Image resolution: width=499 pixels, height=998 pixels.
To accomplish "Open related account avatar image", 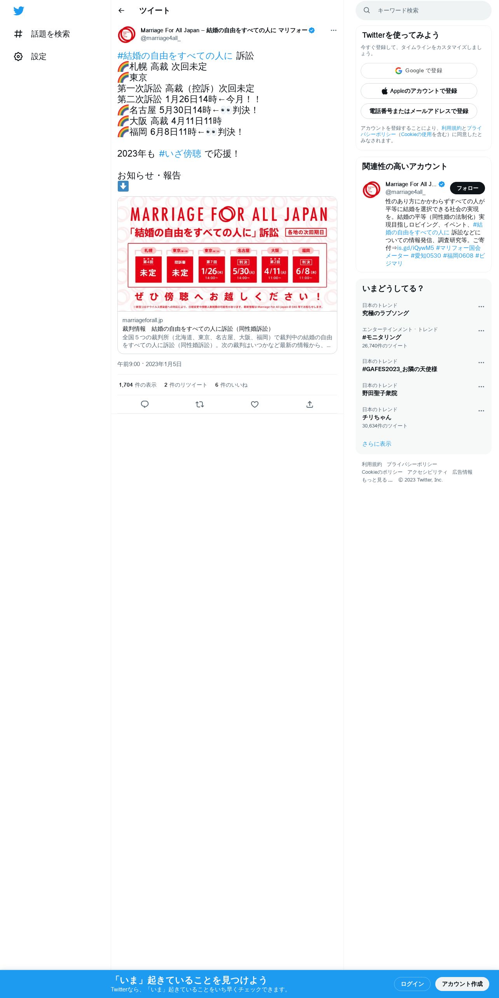I will pyautogui.click(x=371, y=190).
